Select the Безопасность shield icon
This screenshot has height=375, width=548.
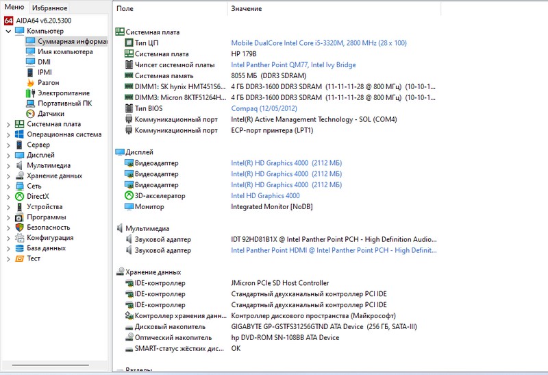[x=19, y=228]
